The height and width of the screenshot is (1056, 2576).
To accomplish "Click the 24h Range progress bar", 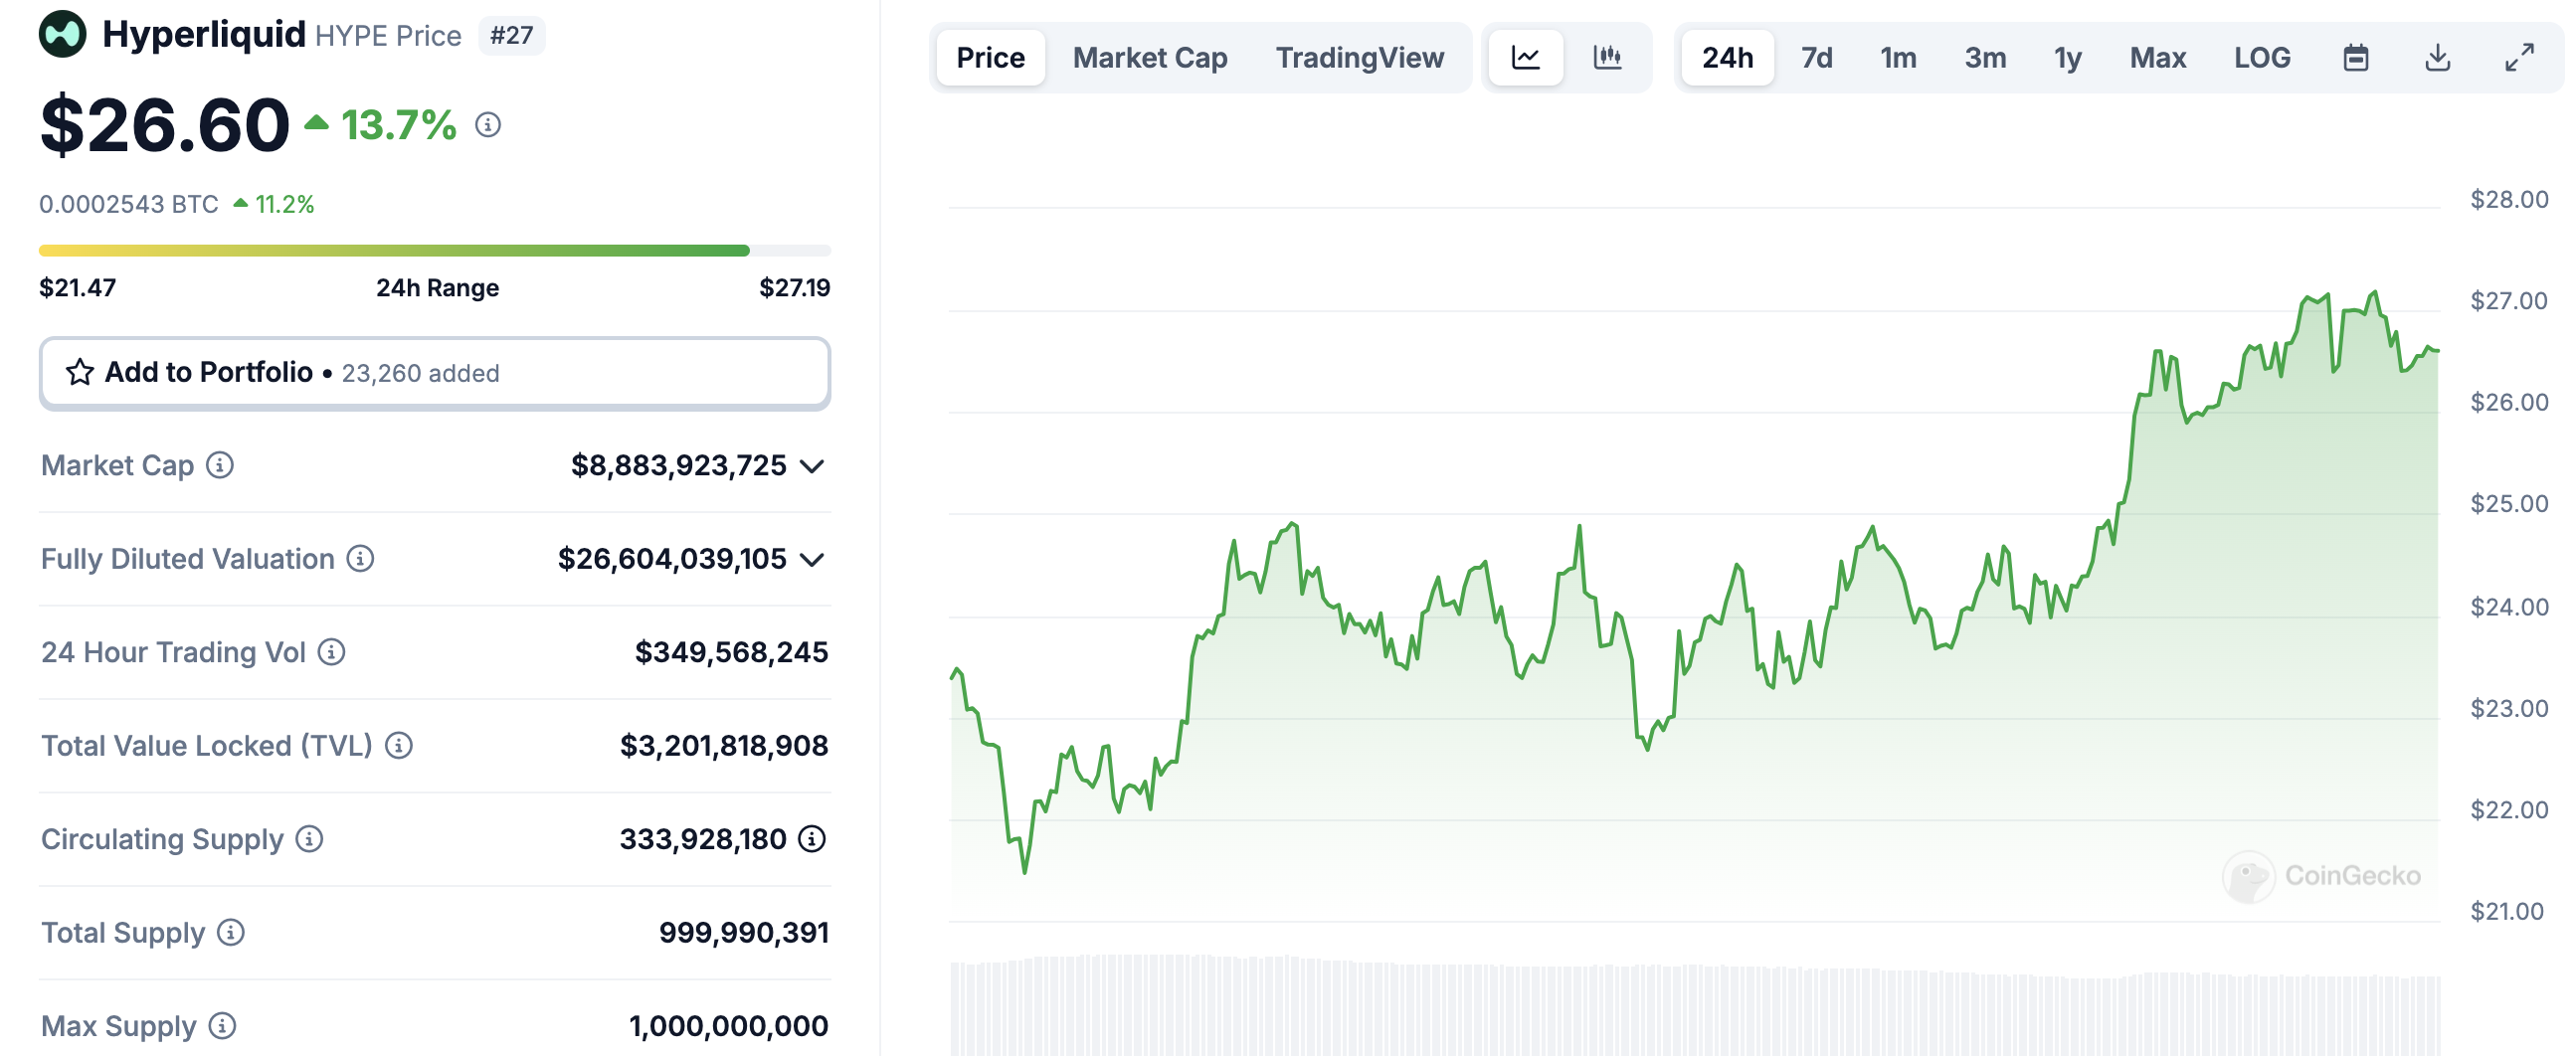I will [x=434, y=250].
